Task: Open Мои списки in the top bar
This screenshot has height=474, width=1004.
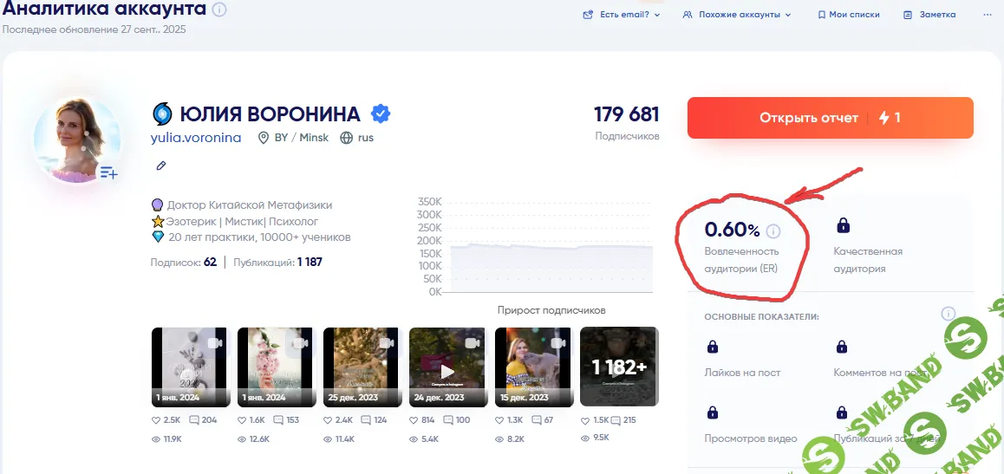Action: pyautogui.click(x=848, y=15)
